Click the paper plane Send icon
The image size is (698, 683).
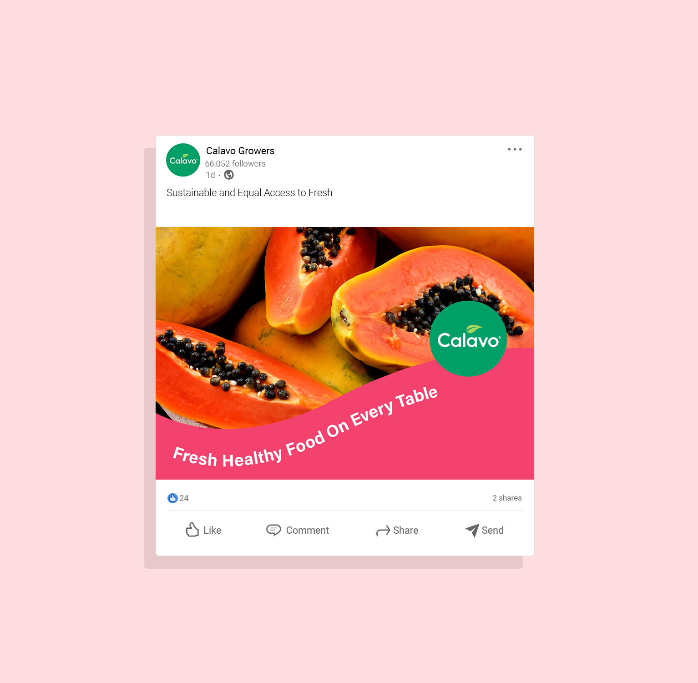pos(472,530)
